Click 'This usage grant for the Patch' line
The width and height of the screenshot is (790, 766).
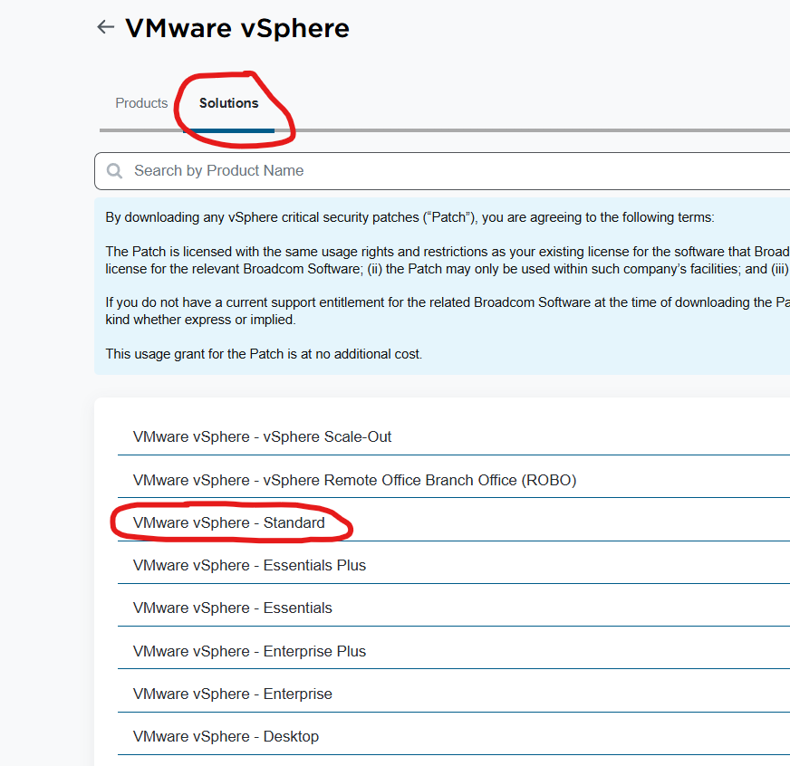pos(264,354)
